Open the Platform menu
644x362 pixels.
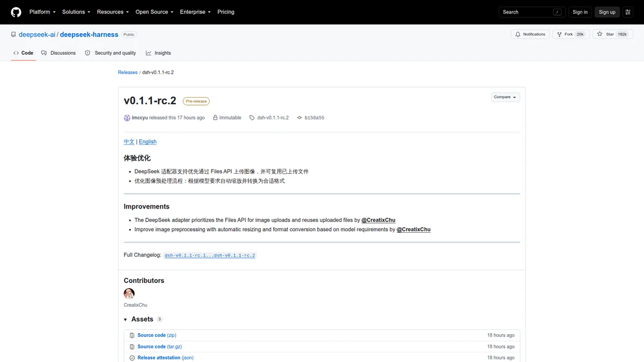point(42,12)
